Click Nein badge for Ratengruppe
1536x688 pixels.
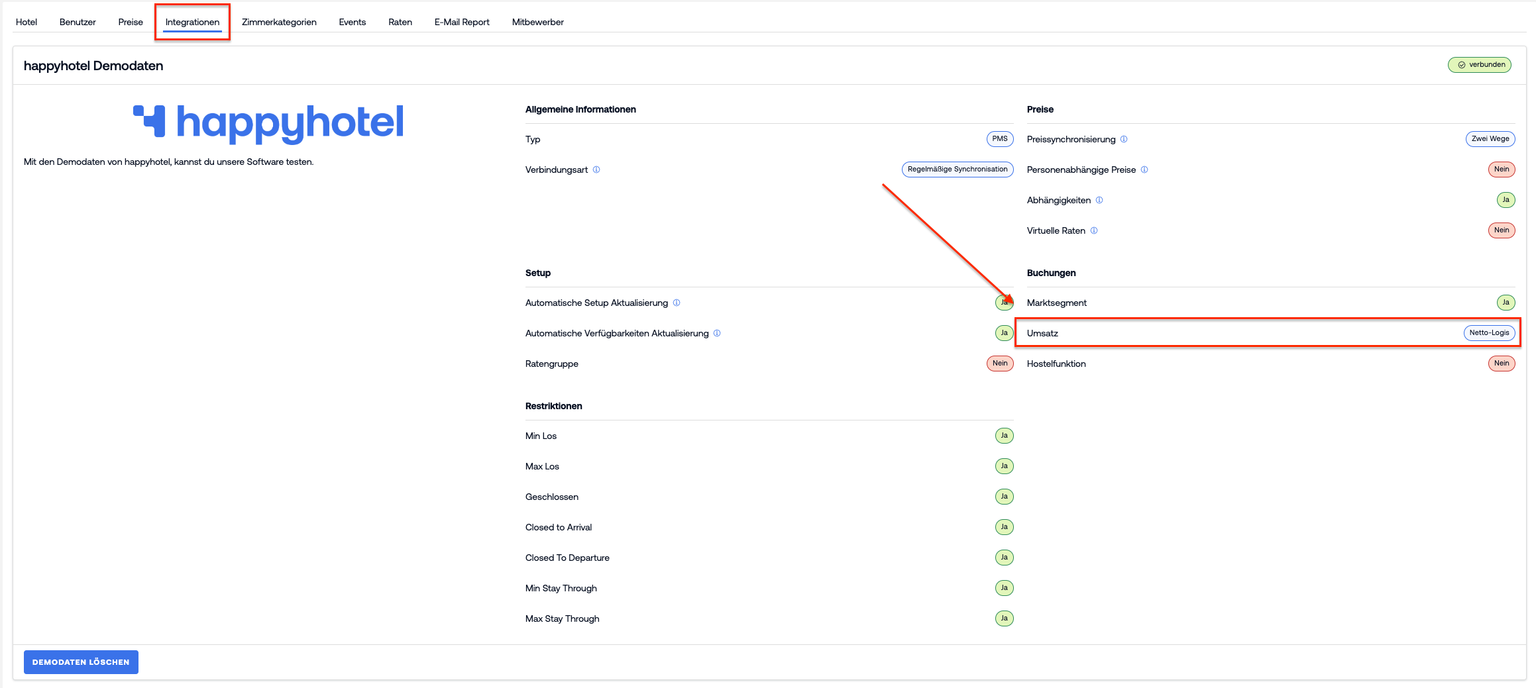[x=1000, y=364]
